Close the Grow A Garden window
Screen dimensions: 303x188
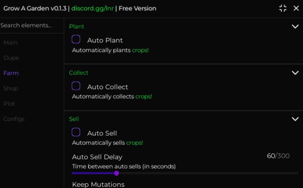tap(296, 8)
